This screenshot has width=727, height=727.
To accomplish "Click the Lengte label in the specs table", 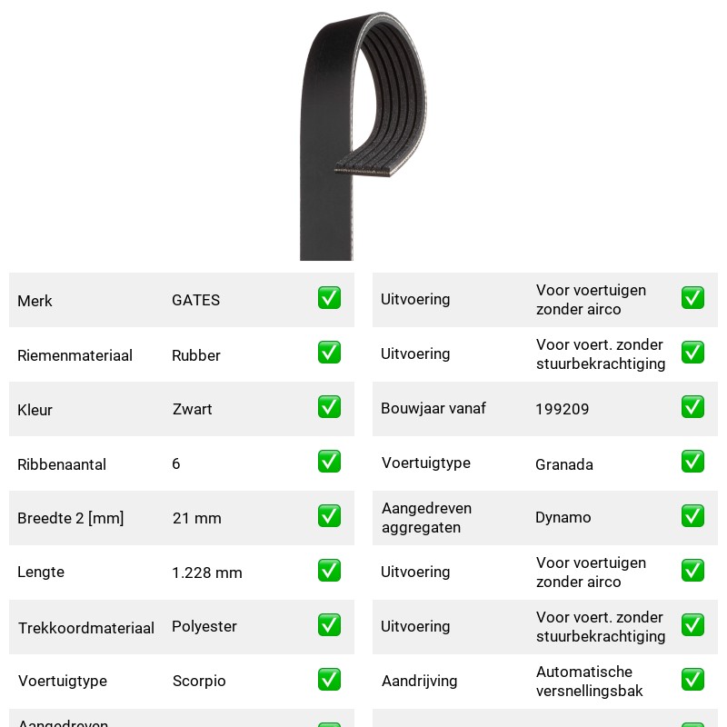I will click(41, 572).
